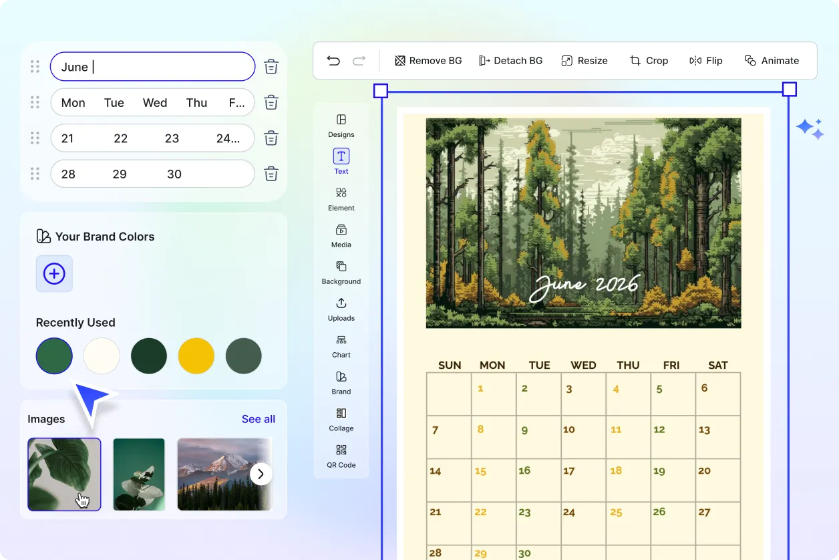This screenshot has height=560, width=839.
Task: Click the Undo arrow in toolbar
Action: coord(333,61)
